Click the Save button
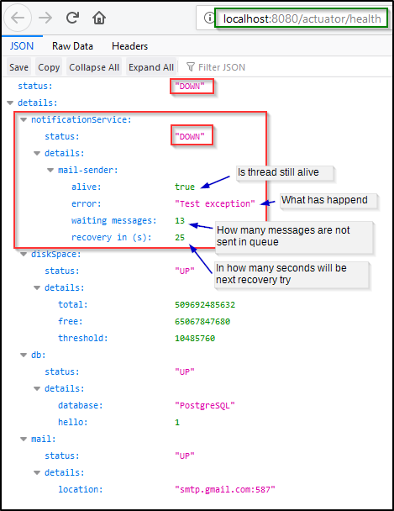394x511 pixels. 18,67
